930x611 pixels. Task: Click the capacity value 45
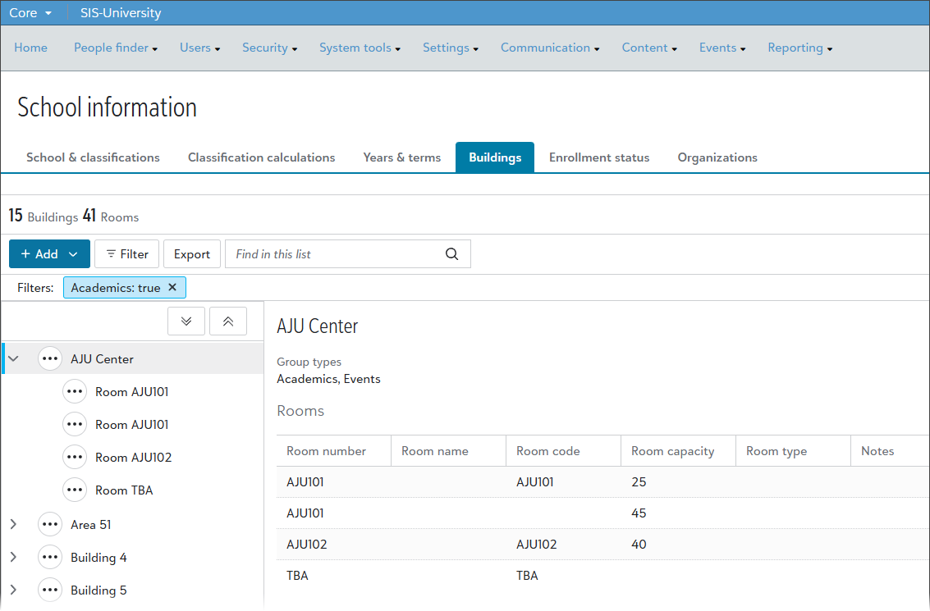[639, 513]
